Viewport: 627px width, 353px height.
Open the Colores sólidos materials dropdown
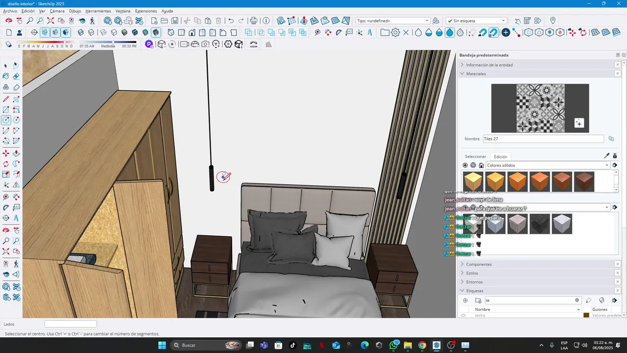(548, 165)
